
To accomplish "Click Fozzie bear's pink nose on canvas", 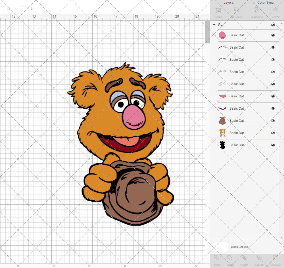I will click(134, 117).
